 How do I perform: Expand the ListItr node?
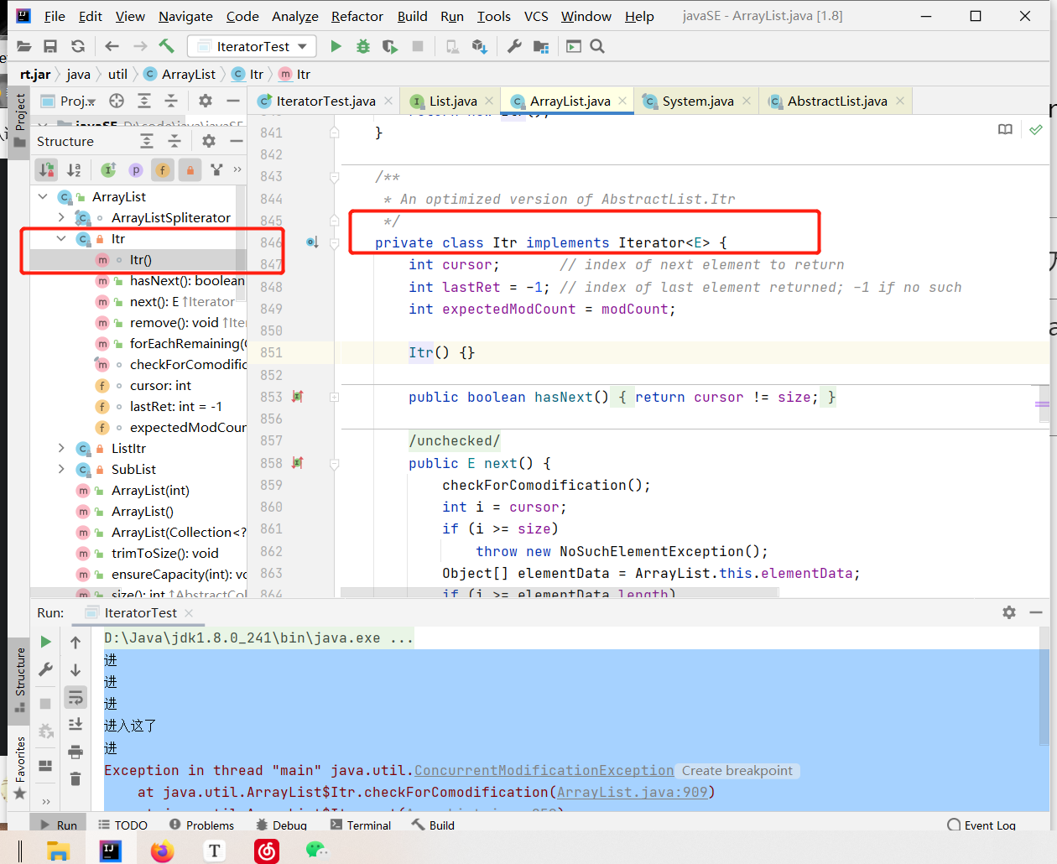61,448
